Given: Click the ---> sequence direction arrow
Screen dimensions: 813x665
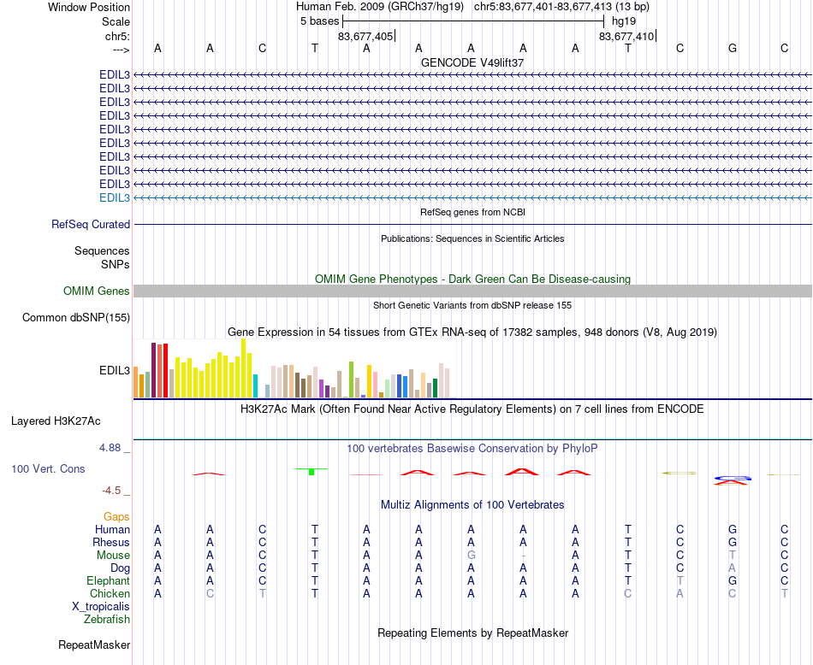Looking at the screenshot, I should pyautogui.click(x=121, y=50).
